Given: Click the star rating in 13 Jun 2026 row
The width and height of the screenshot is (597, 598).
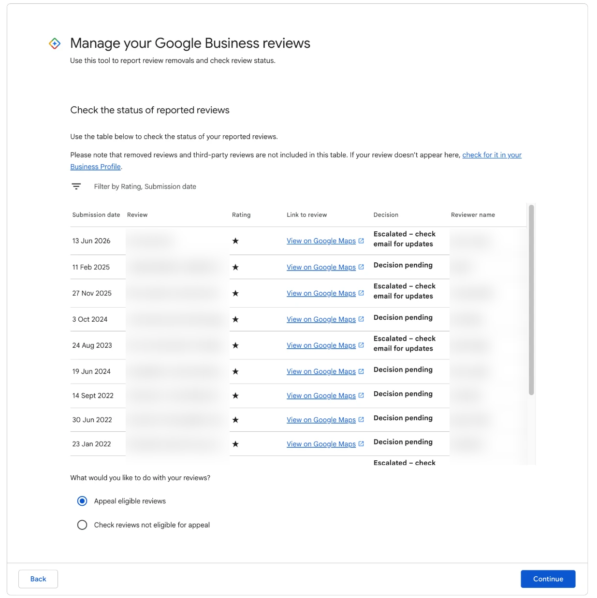Looking at the screenshot, I should click(x=235, y=241).
